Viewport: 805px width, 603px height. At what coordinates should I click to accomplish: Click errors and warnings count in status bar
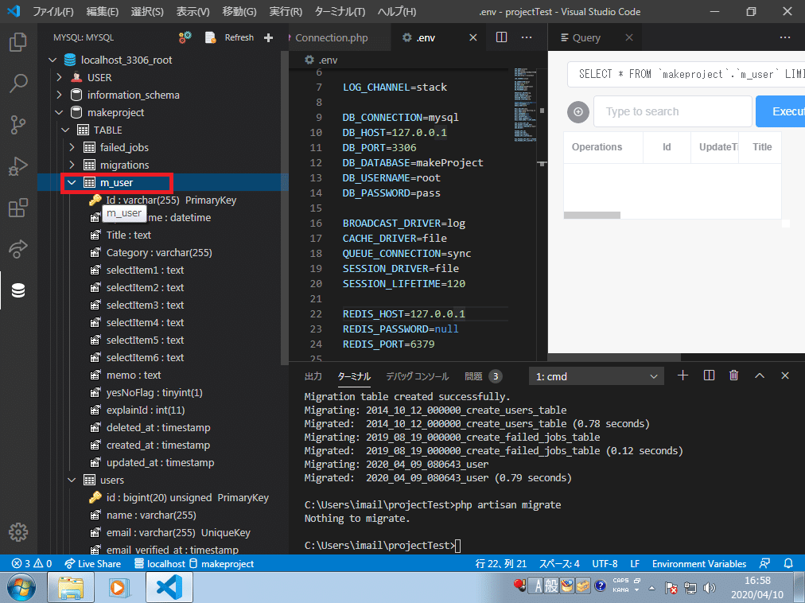click(x=32, y=563)
